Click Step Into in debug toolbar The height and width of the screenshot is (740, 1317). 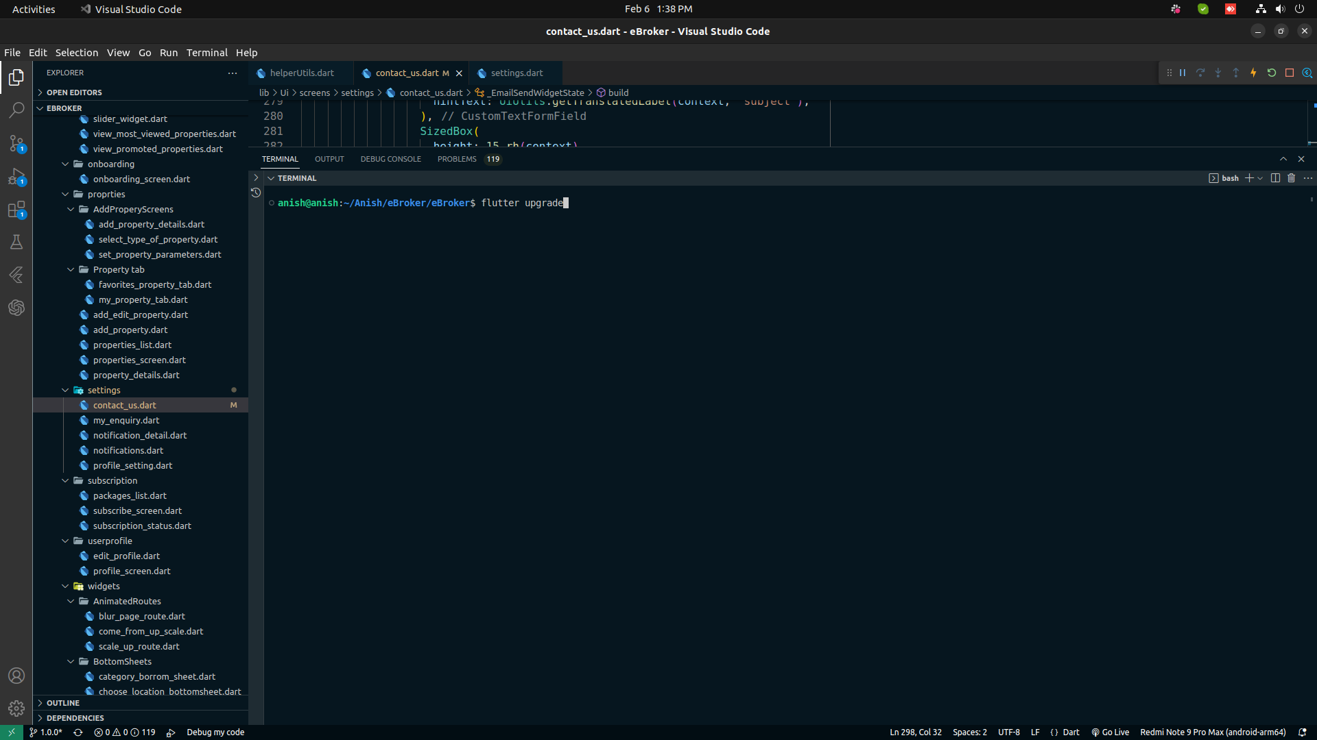1218,73
